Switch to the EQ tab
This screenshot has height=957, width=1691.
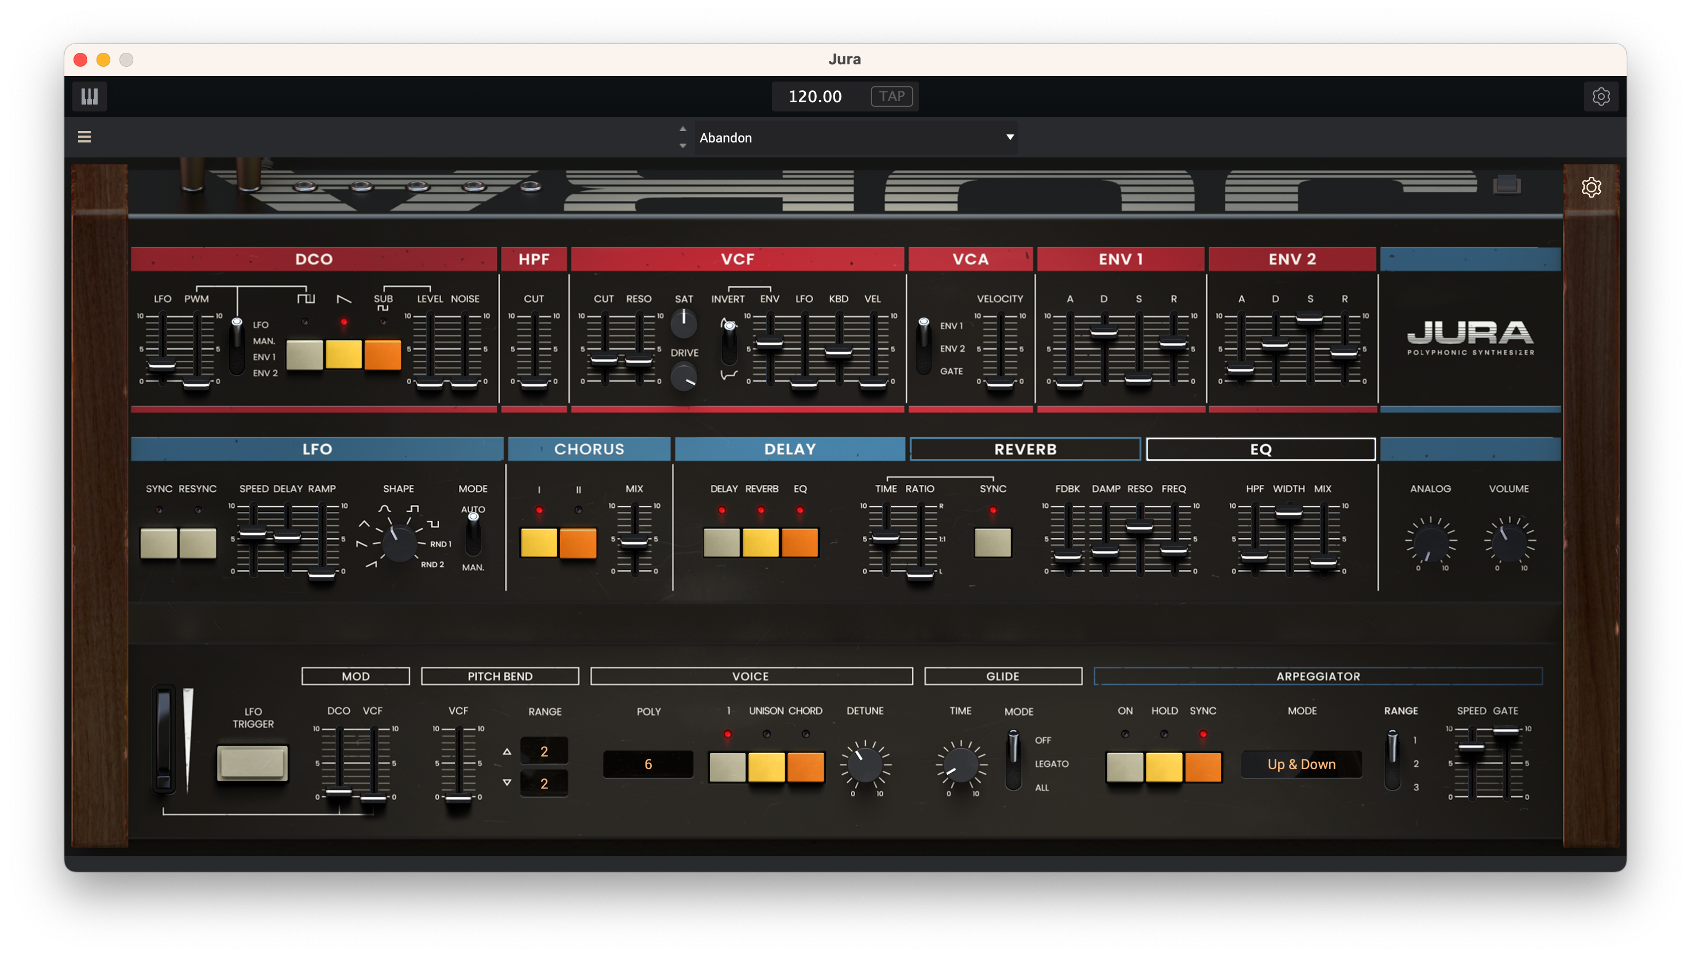pyautogui.click(x=1260, y=449)
